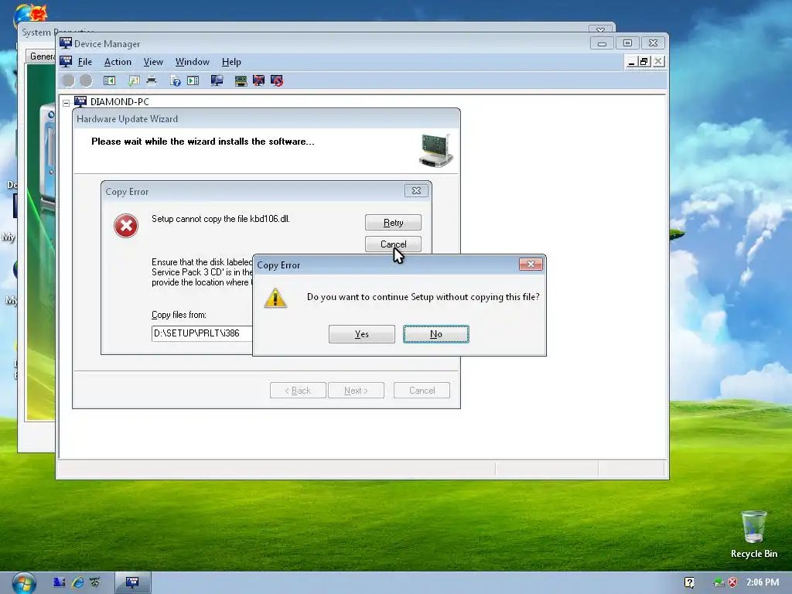The height and width of the screenshot is (594, 792).
Task: Click Cancel in the Copy Error dialog
Action: [393, 244]
